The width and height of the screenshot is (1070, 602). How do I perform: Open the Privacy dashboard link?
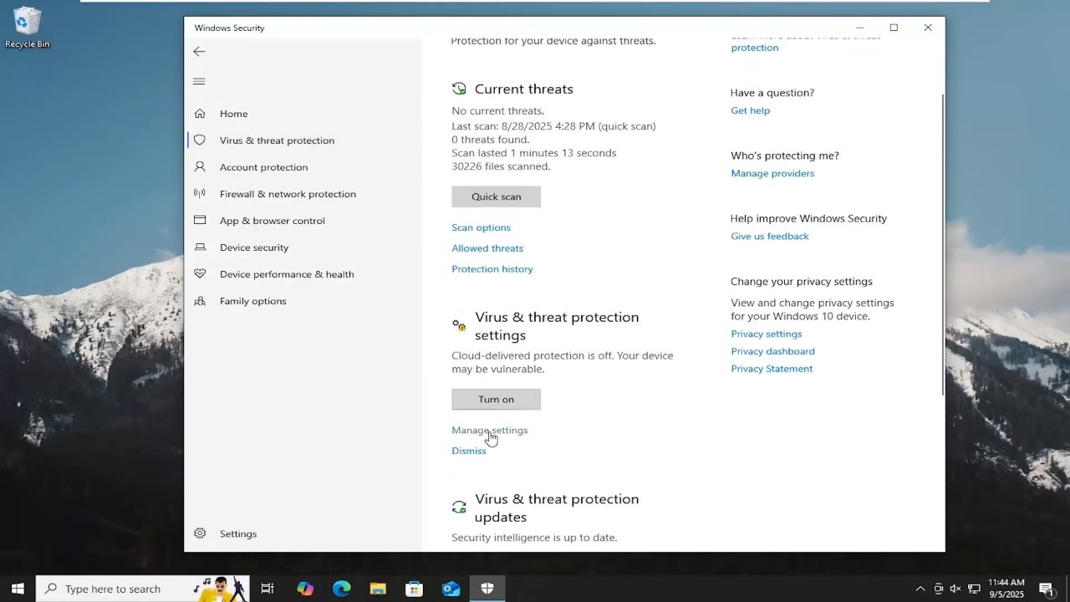tap(773, 351)
